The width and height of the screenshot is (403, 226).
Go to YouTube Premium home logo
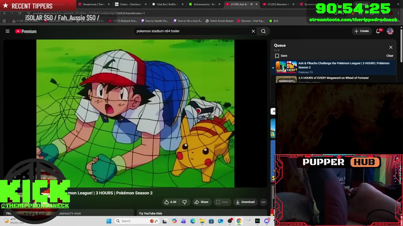click(x=26, y=31)
